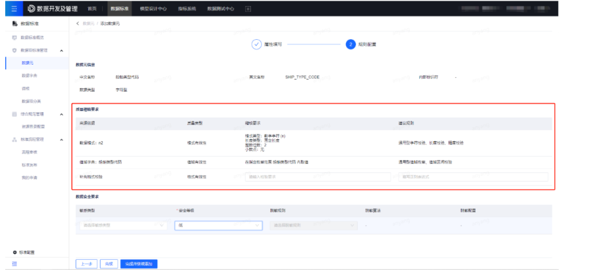Click the 质量类型 column header

[x=195, y=123]
